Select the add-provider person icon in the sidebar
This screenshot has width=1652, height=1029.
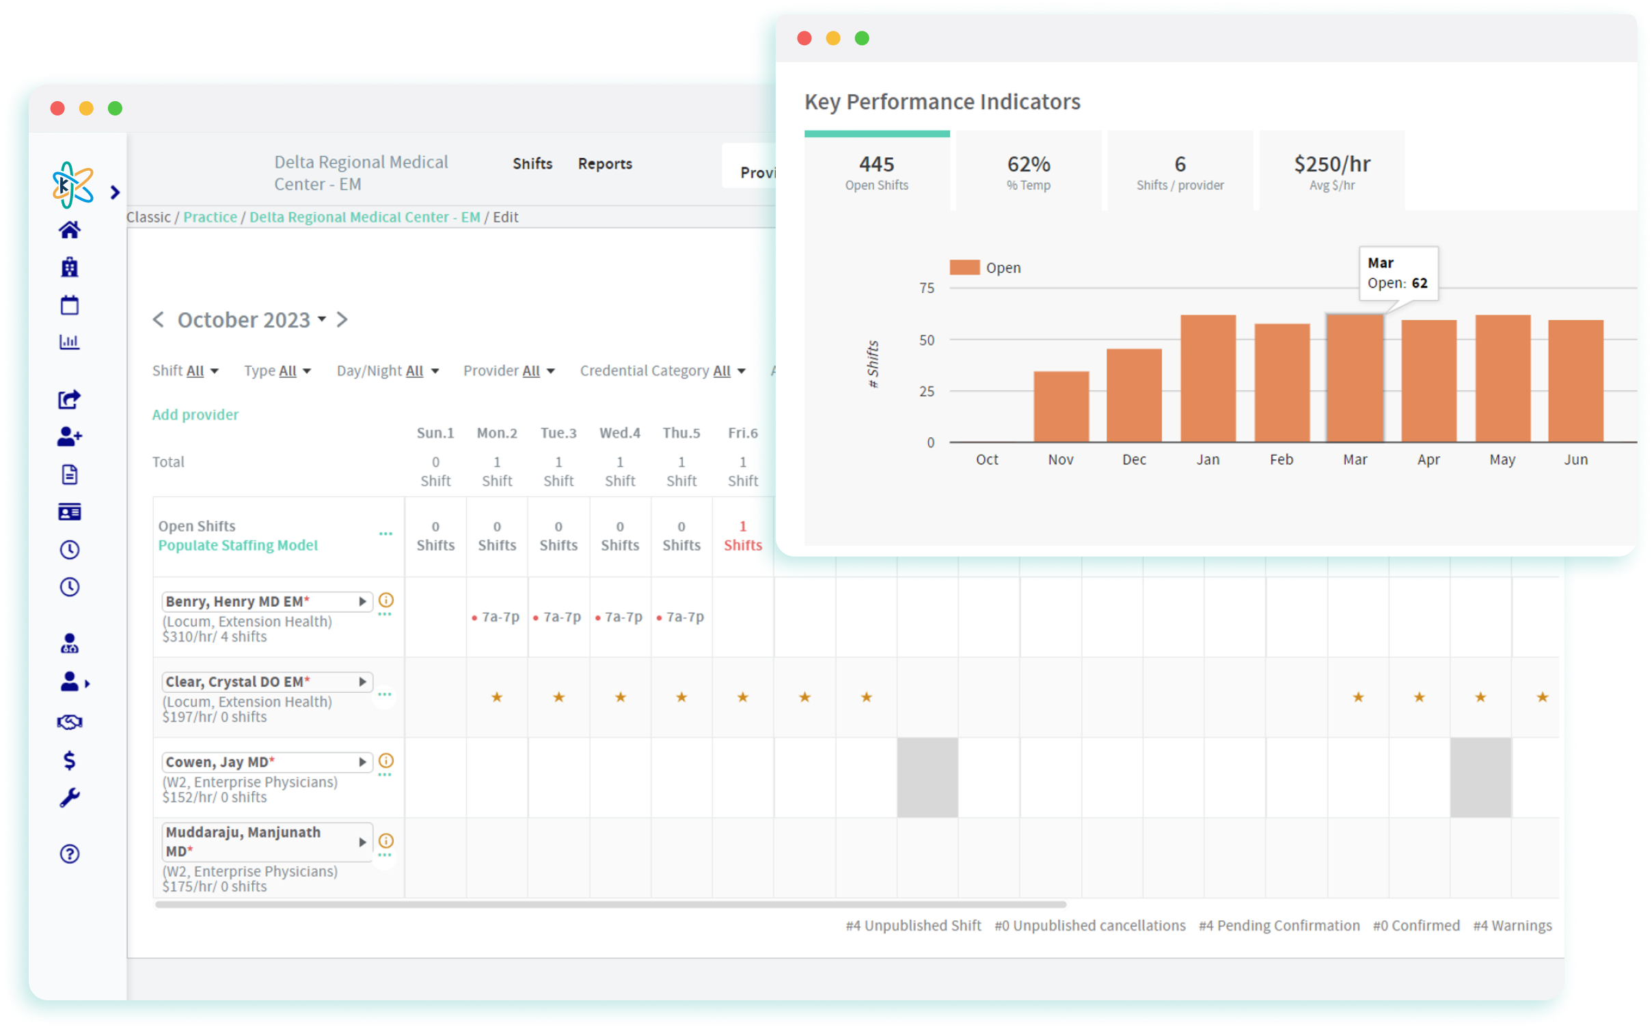click(x=68, y=437)
